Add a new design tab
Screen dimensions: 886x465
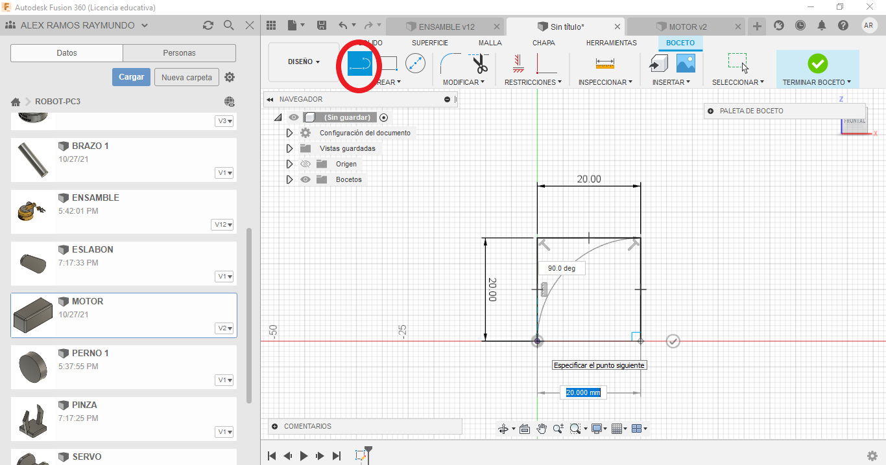pyautogui.click(x=756, y=26)
